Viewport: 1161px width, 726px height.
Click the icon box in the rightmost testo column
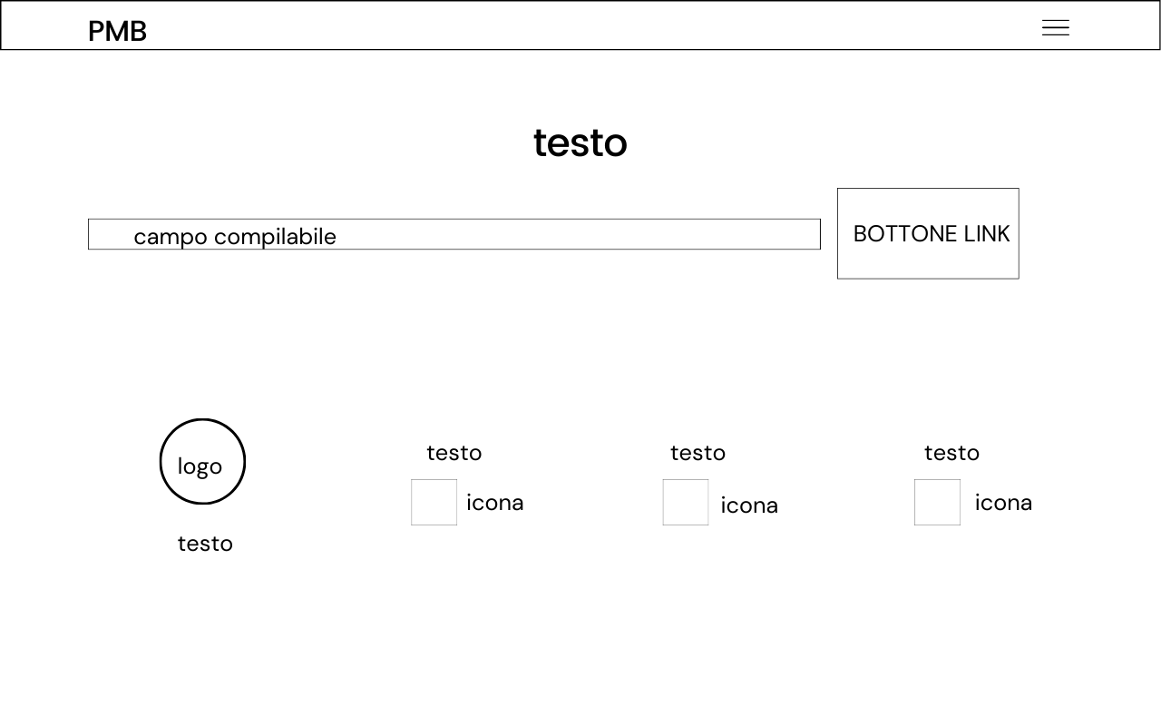937,502
